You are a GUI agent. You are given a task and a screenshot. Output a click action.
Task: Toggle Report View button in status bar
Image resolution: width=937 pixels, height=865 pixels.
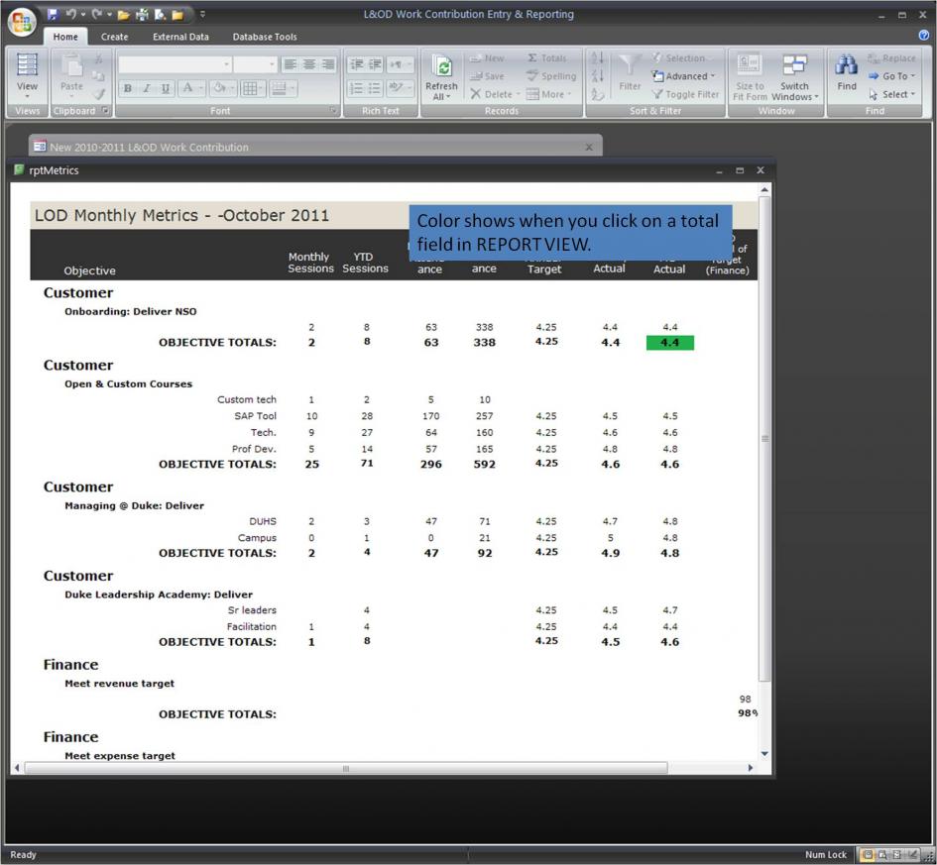coord(869,855)
